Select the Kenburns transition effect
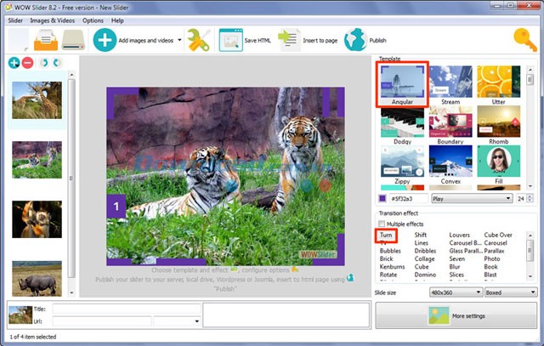Screen dimensions: 544x346 tap(392, 266)
